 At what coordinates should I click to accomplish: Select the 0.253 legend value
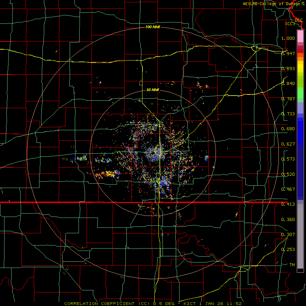288,250
